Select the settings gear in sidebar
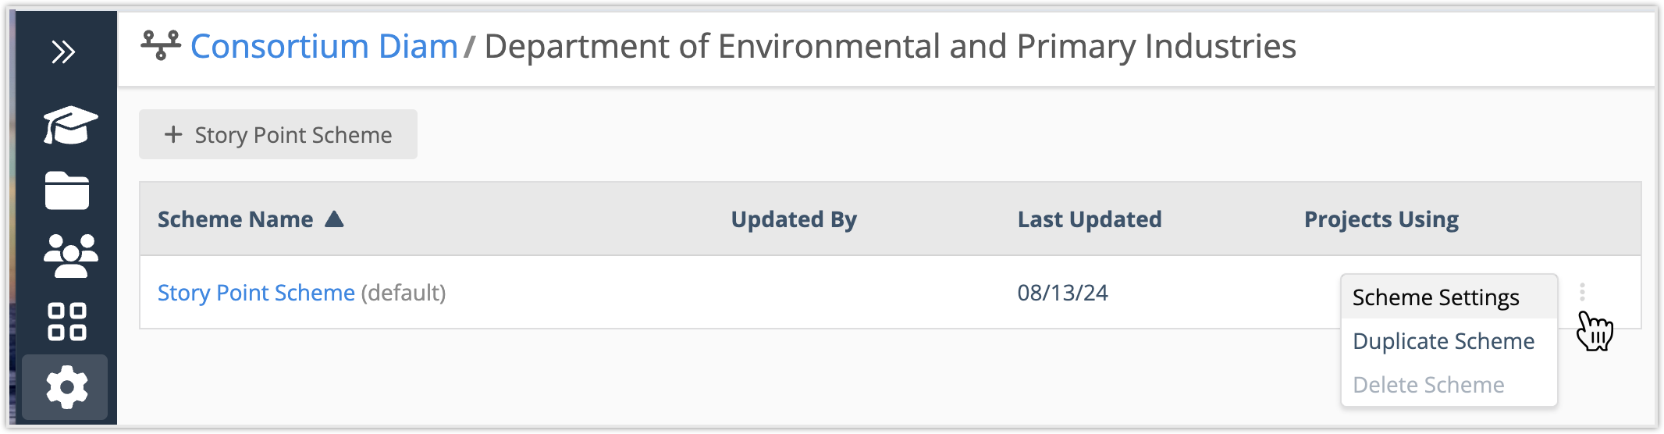Image resolution: width=1664 pixels, height=434 pixels. click(x=66, y=387)
